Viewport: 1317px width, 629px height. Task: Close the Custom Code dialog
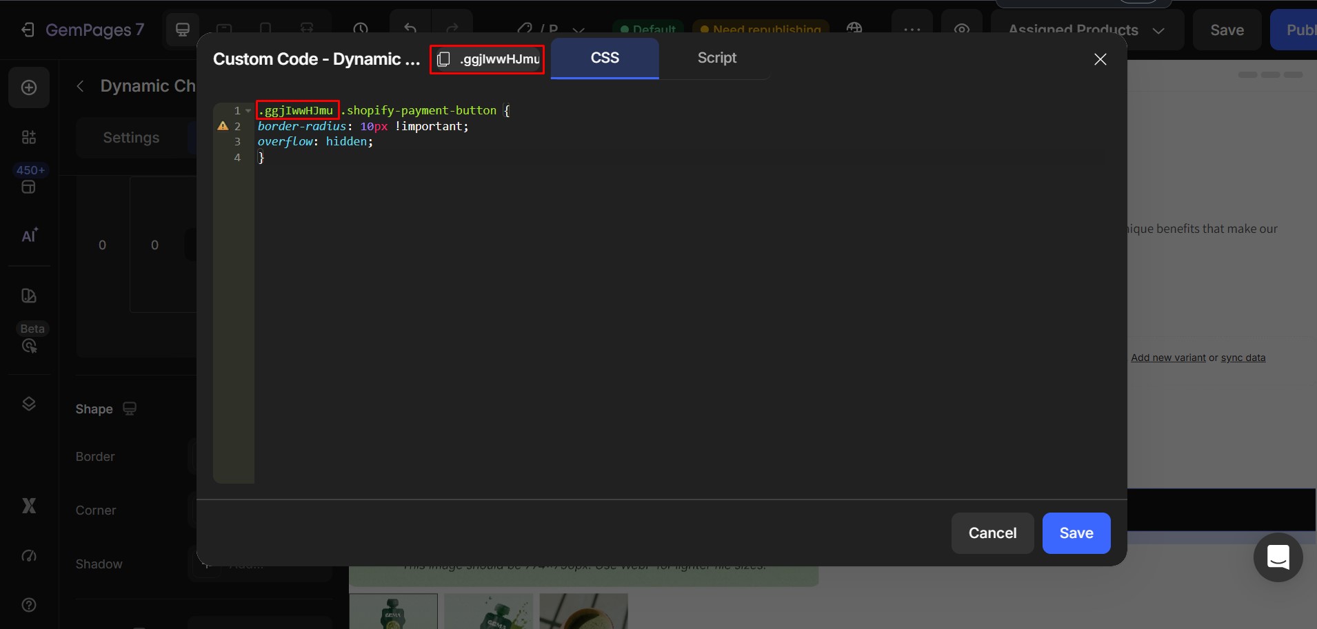click(x=1100, y=59)
